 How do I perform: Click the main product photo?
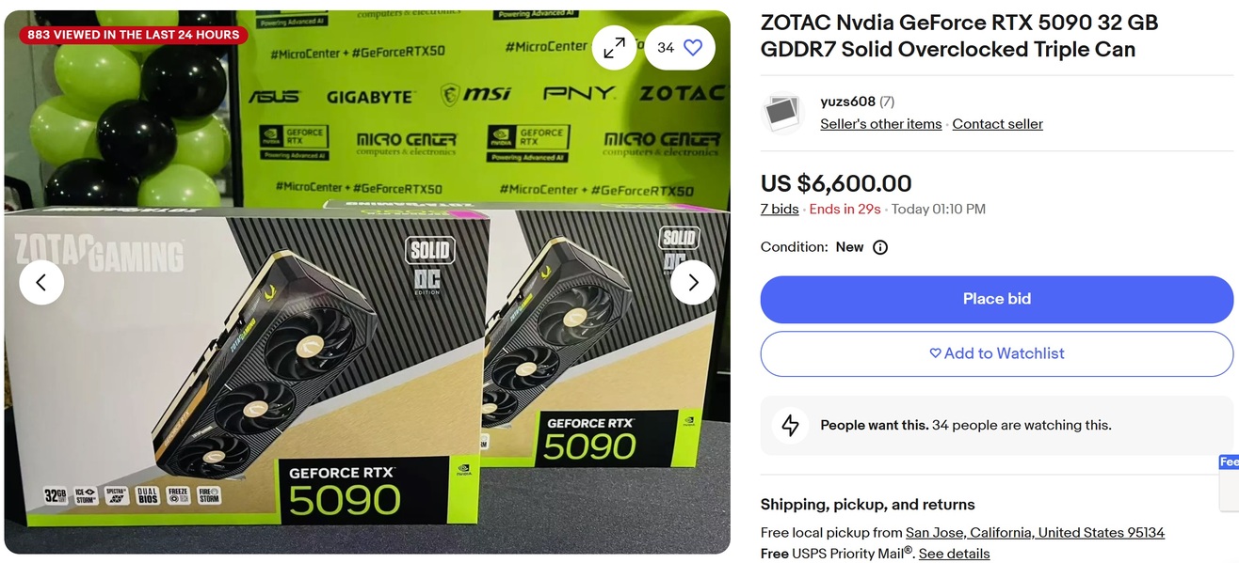pyautogui.click(x=367, y=282)
